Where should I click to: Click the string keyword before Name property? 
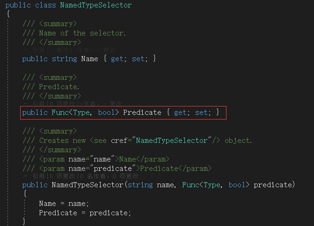(x=64, y=59)
